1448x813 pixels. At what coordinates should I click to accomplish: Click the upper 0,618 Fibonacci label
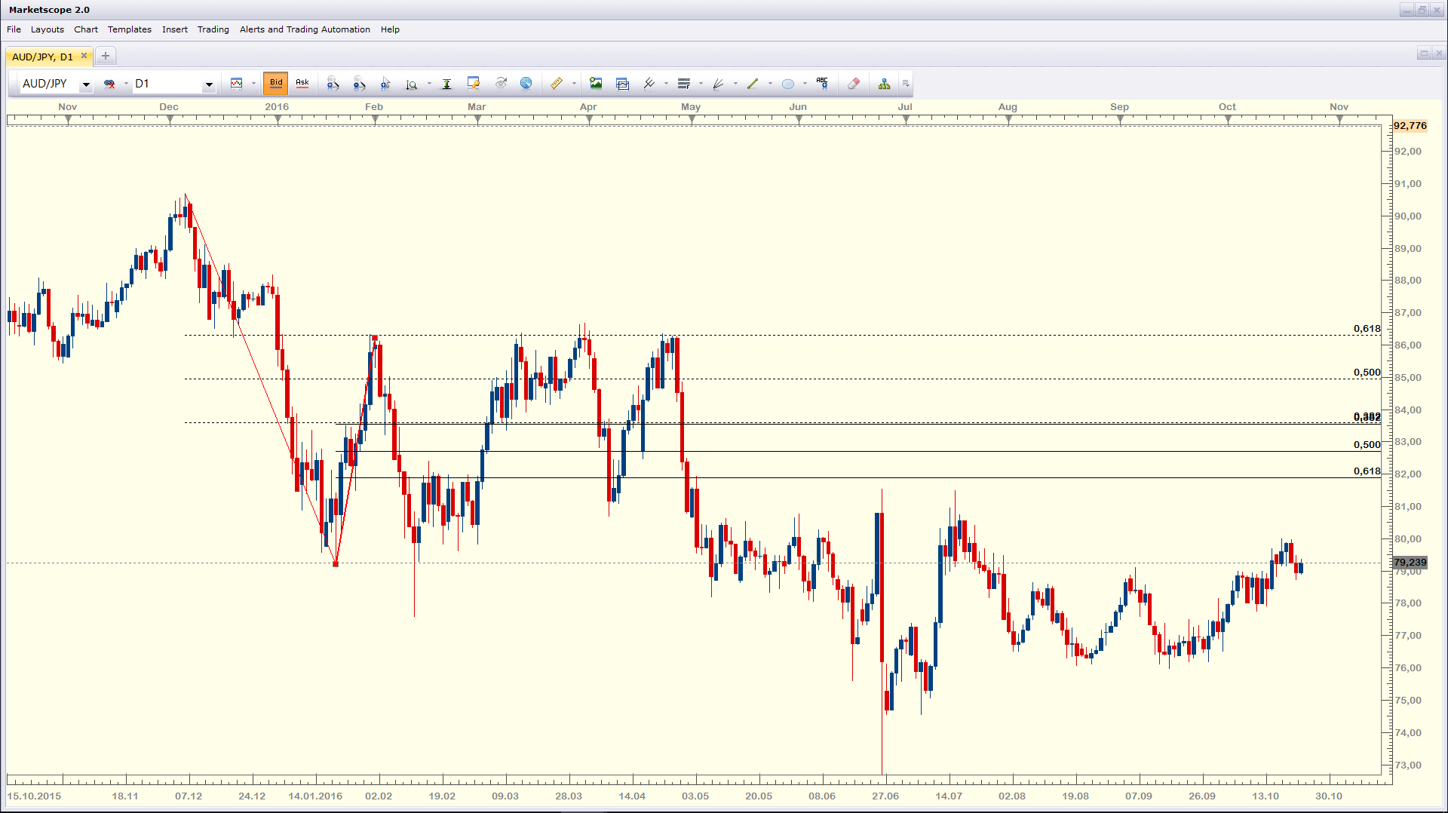(1367, 329)
